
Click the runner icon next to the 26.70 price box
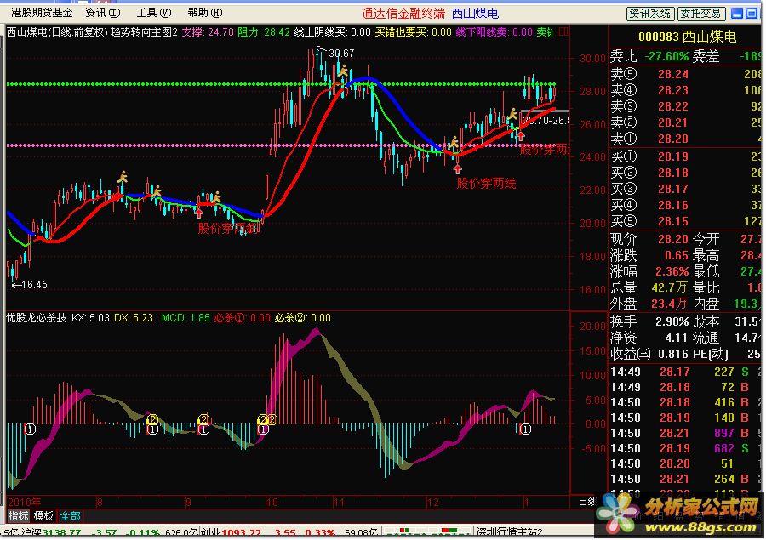click(512, 115)
